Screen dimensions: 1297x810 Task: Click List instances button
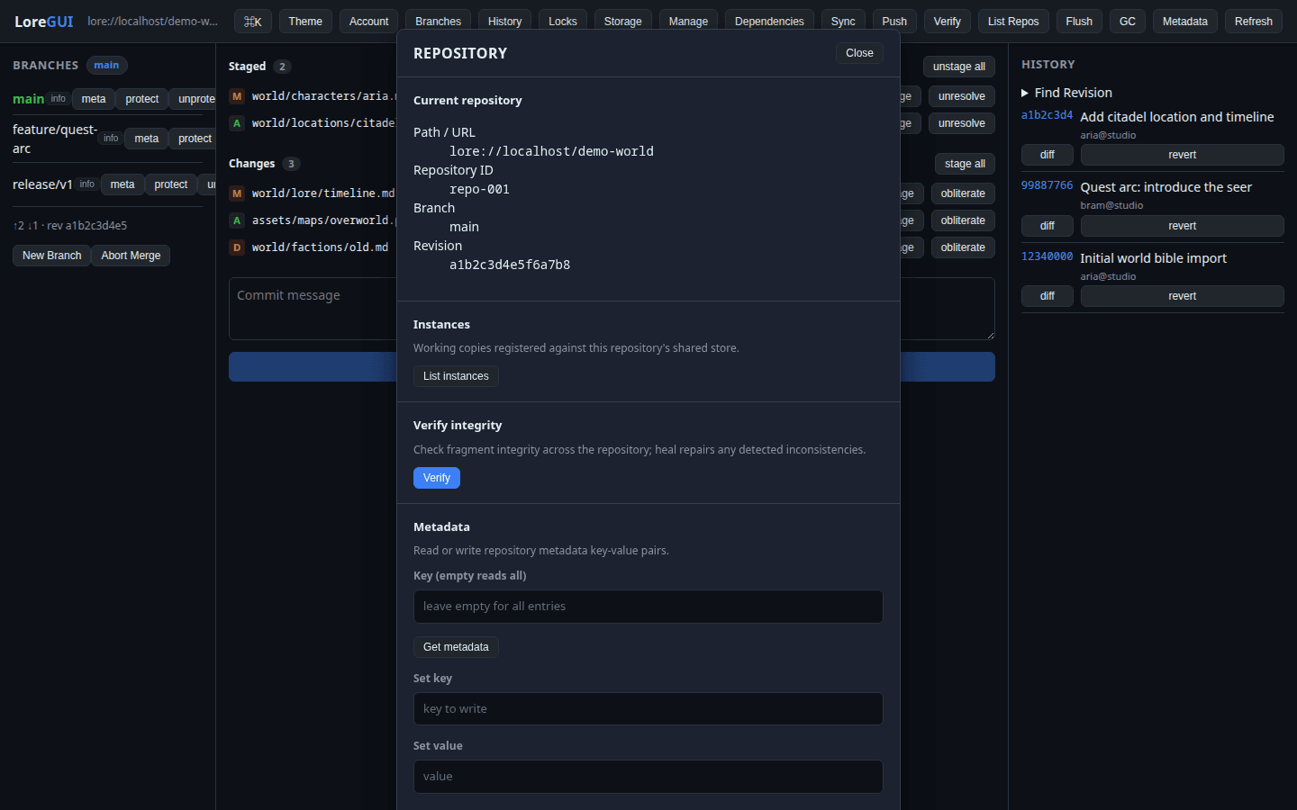[456, 376]
